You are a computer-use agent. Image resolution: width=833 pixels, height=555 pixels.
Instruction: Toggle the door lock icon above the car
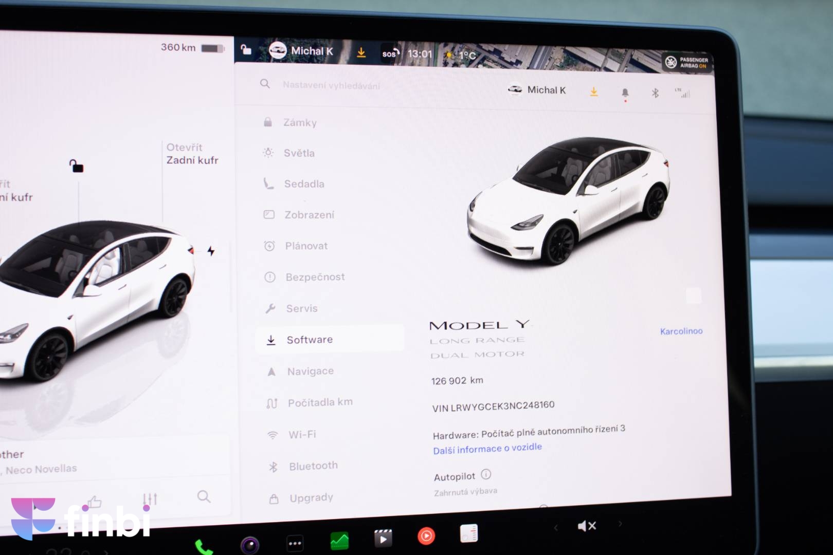pos(76,166)
